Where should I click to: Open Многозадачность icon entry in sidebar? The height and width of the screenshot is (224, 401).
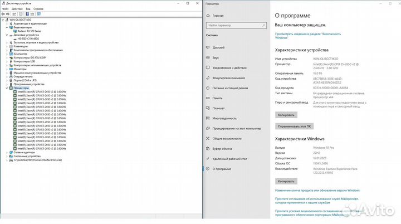(x=208, y=118)
